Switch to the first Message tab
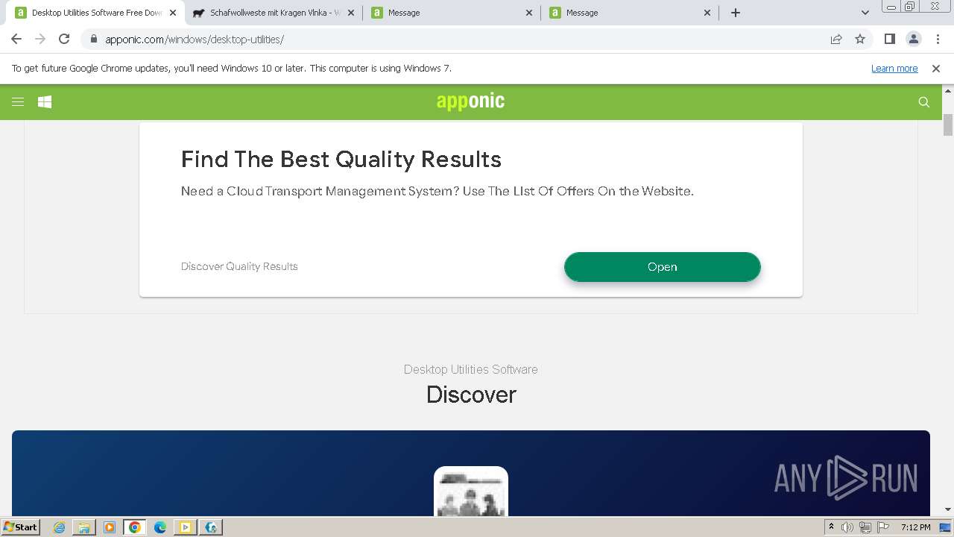 tap(453, 13)
